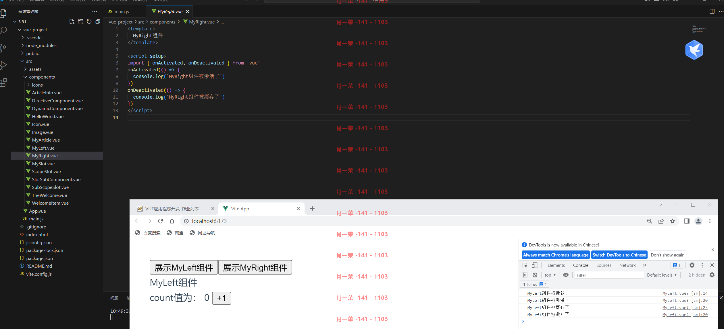This screenshot has height=329, width=724.
Task: Click Always match Chrome's language
Action: tap(555, 255)
